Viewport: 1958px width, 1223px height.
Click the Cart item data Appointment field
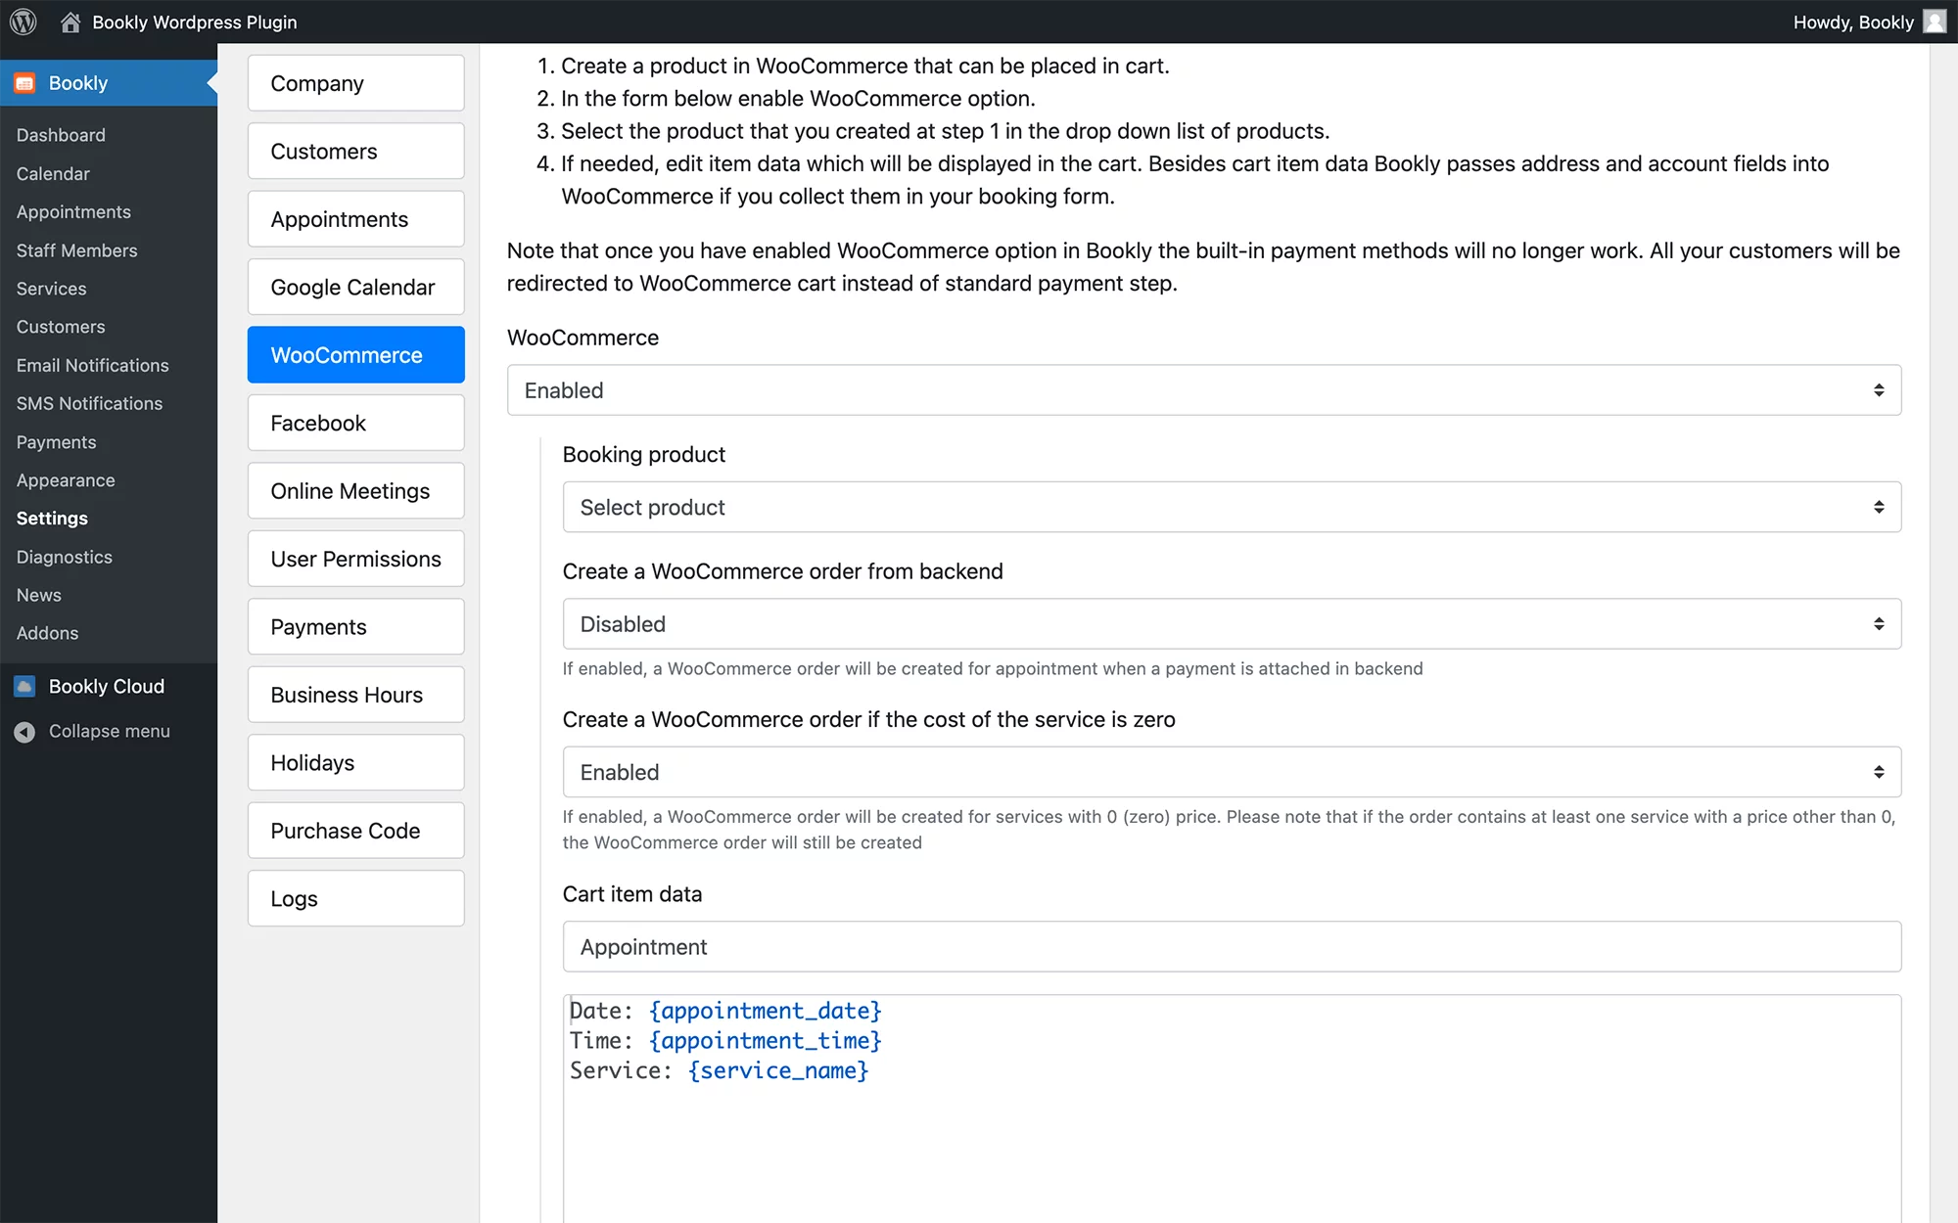1232,947
